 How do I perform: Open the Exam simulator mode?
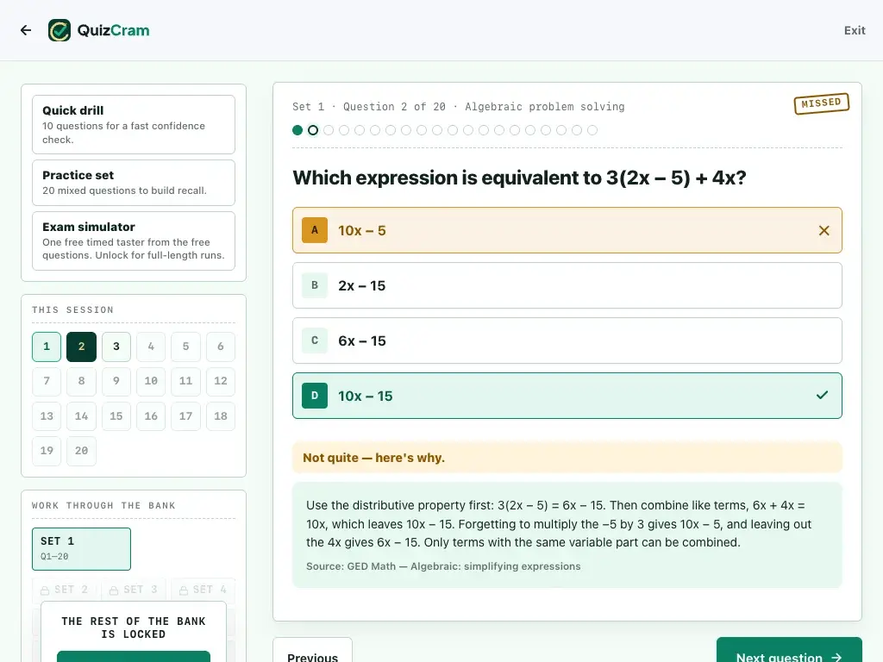point(134,241)
